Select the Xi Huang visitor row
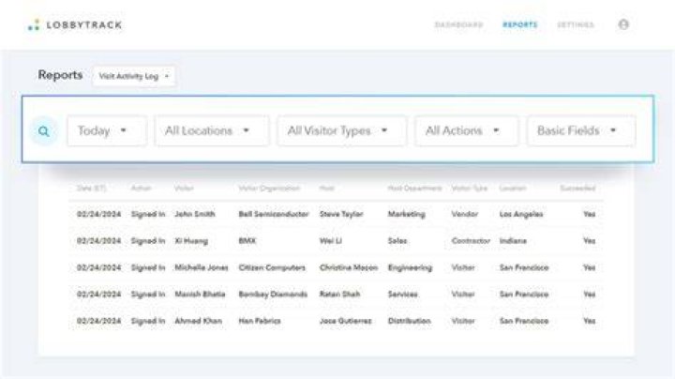675x379 pixels. 336,241
